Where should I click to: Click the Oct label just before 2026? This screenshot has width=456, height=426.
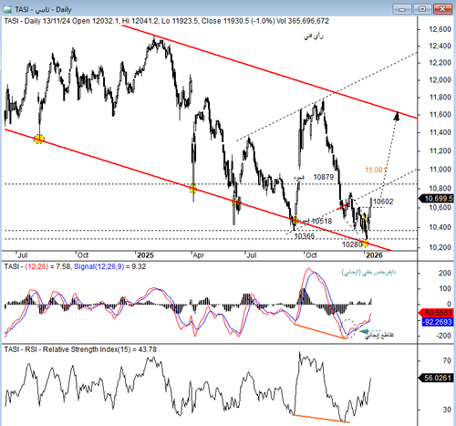(311, 255)
